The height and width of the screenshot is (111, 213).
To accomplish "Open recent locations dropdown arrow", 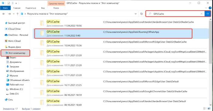I will coord(14,14).
